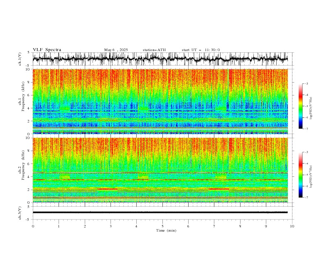Click the 'Time (min)' axis label
Screen dimensions: 329x254
pos(166,230)
